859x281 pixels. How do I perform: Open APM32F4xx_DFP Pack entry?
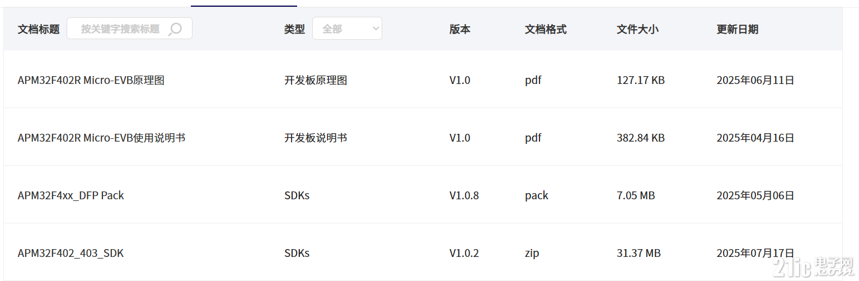pyautogui.click(x=71, y=195)
